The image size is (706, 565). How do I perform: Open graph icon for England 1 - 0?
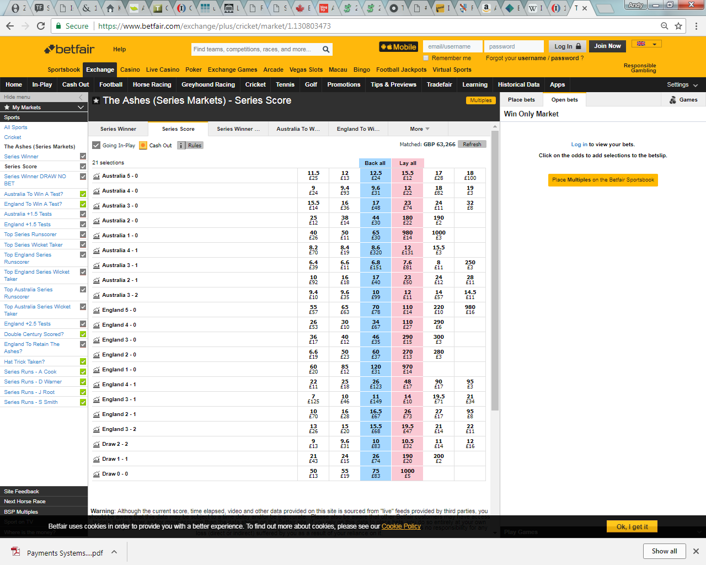97,370
